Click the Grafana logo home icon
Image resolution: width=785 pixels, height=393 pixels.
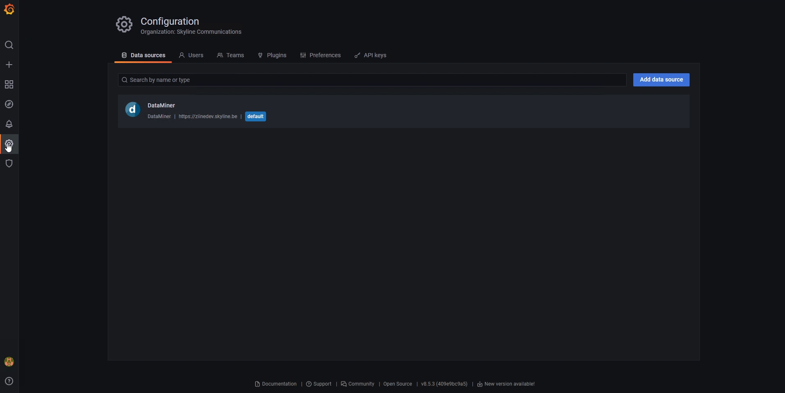[9, 9]
